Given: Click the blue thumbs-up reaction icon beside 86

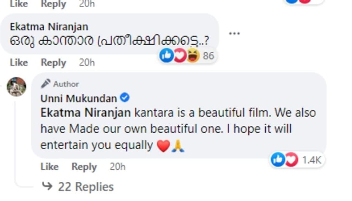Looking at the screenshot, I should coord(166,56).
